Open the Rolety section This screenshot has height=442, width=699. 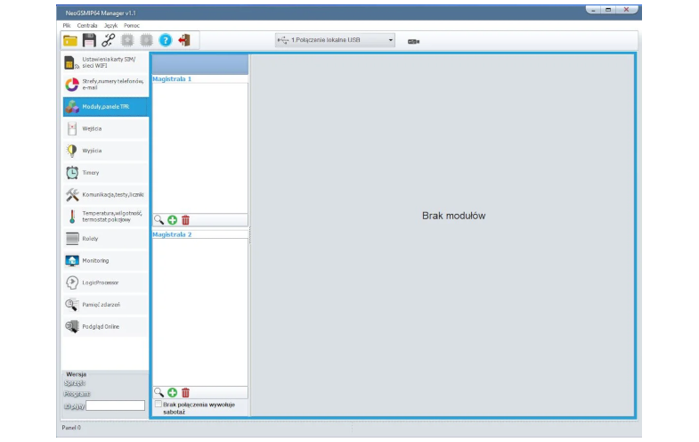pos(106,239)
